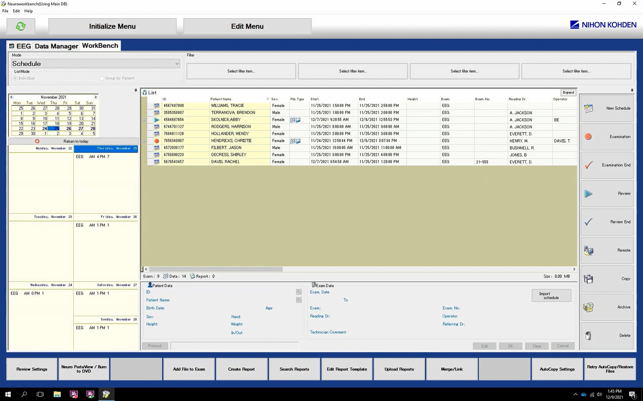
Task: Open the Edit menu
Action: (16, 11)
